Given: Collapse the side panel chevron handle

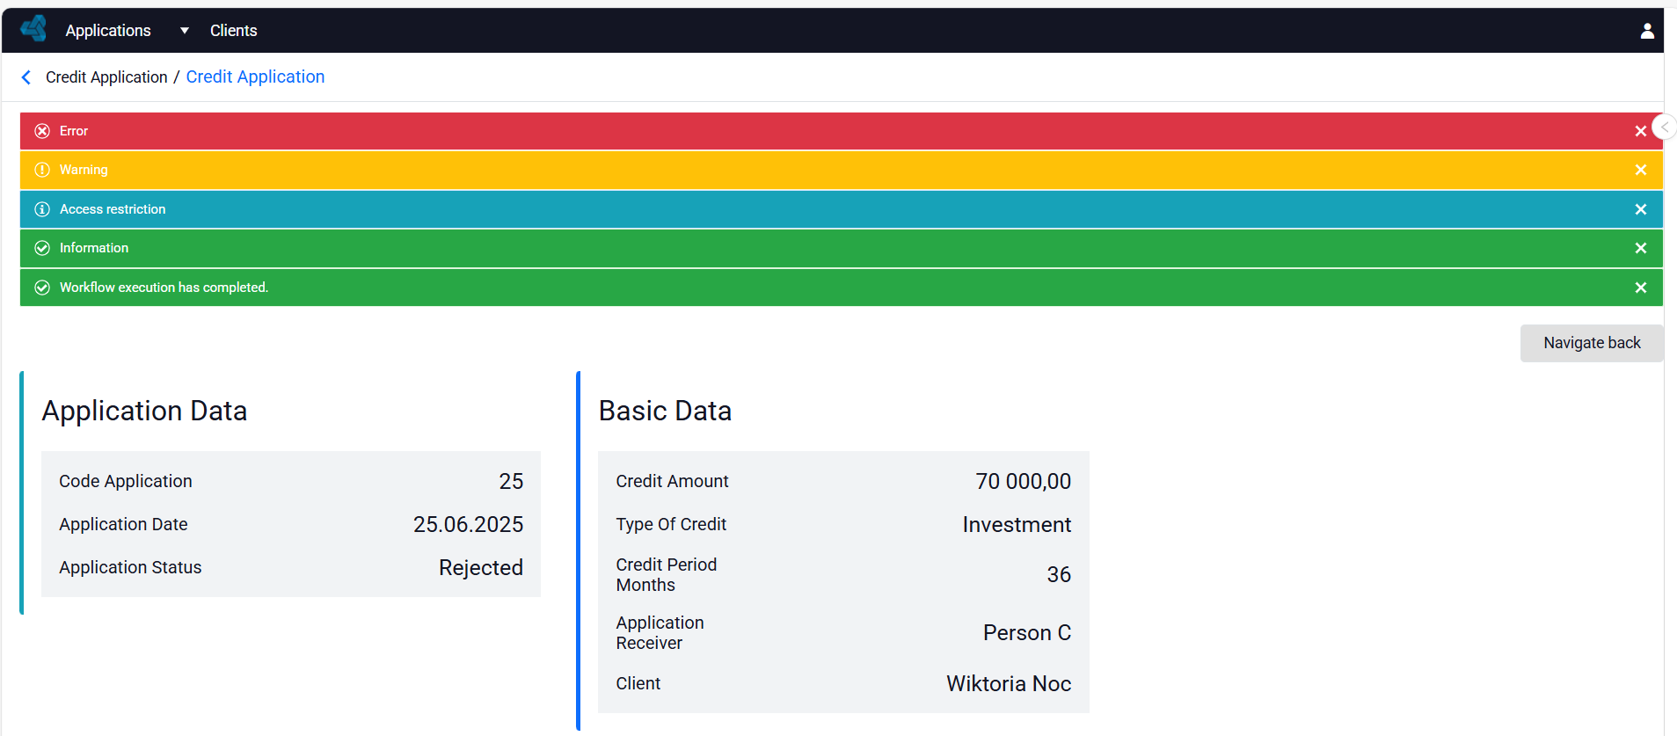Looking at the screenshot, I should [1664, 128].
